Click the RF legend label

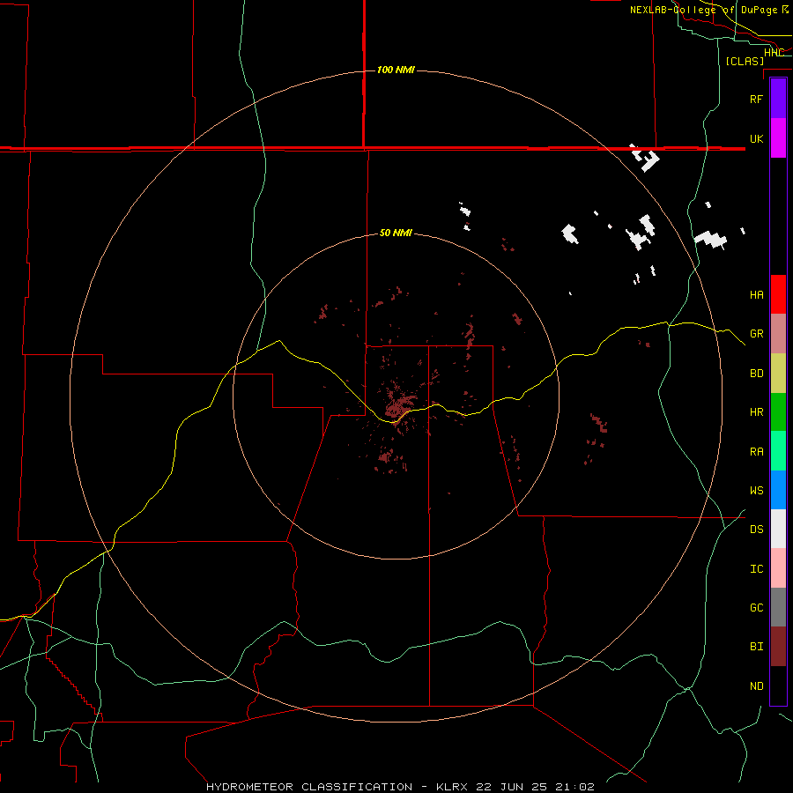point(756,99)
